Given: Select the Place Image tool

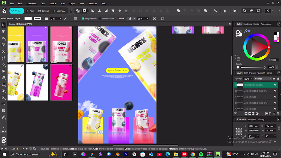Looking at the screenshot, I should pyautogui.click(x=4, y=104).
